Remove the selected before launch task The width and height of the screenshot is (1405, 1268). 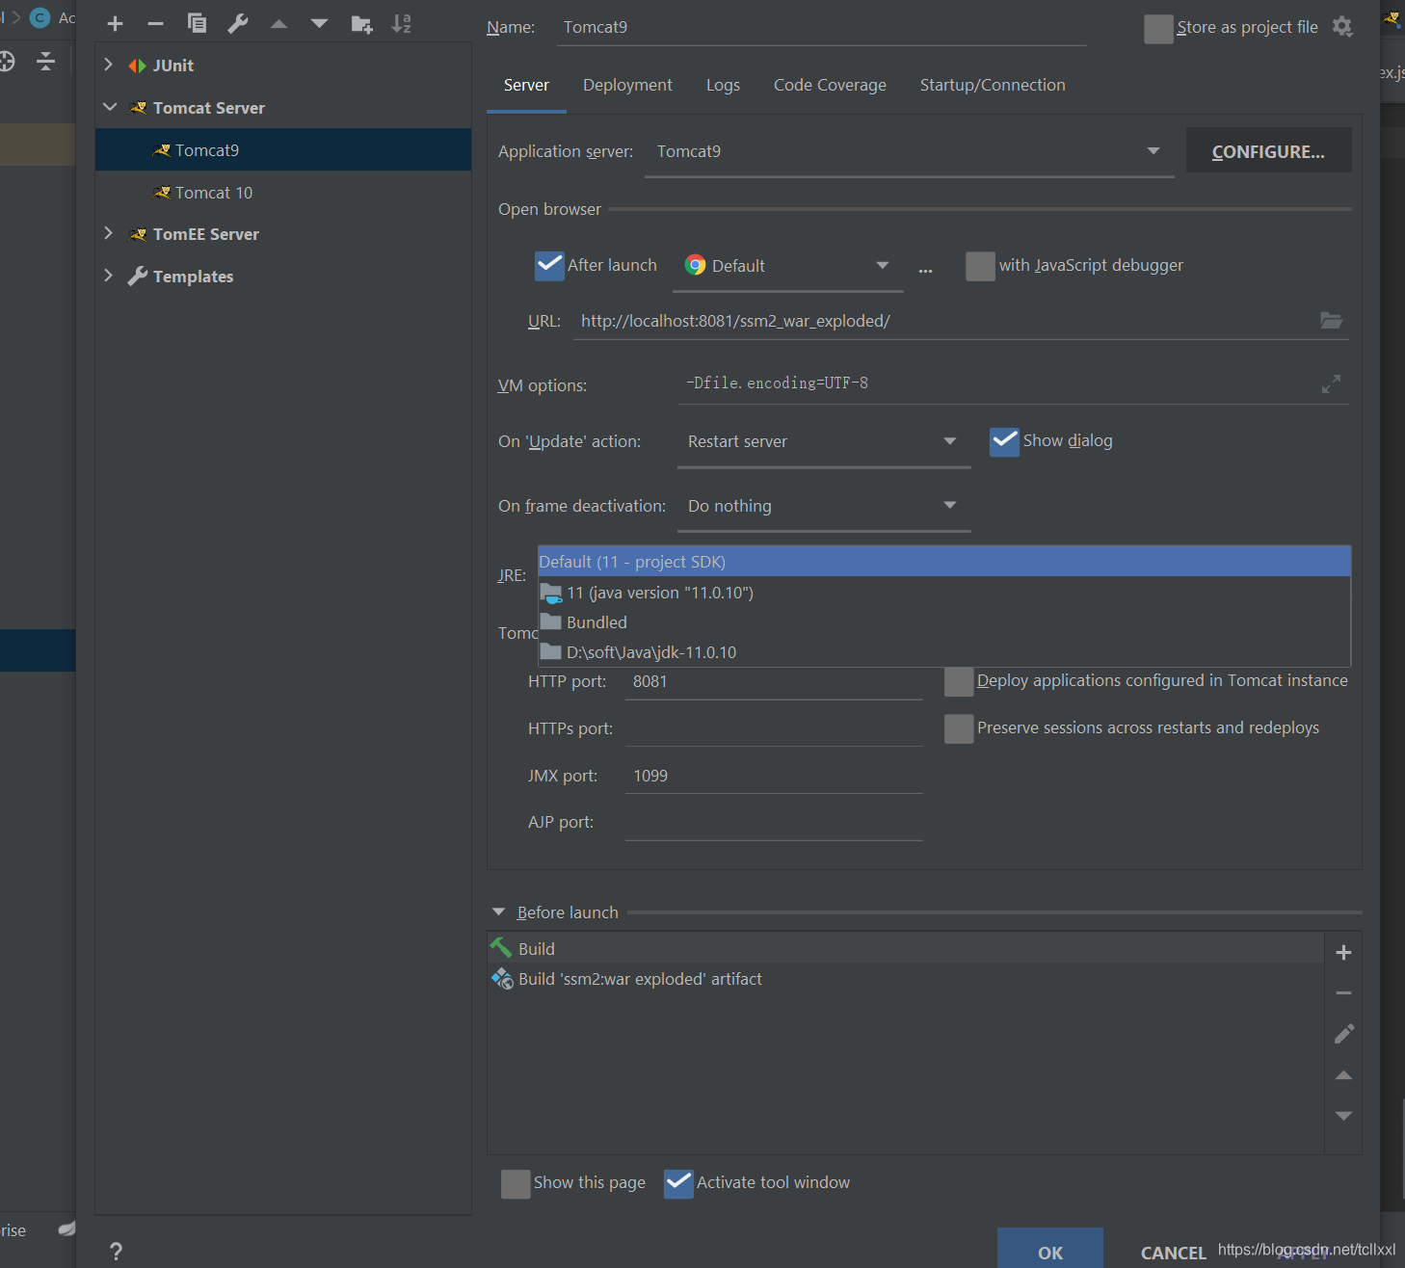[1343, 993]
